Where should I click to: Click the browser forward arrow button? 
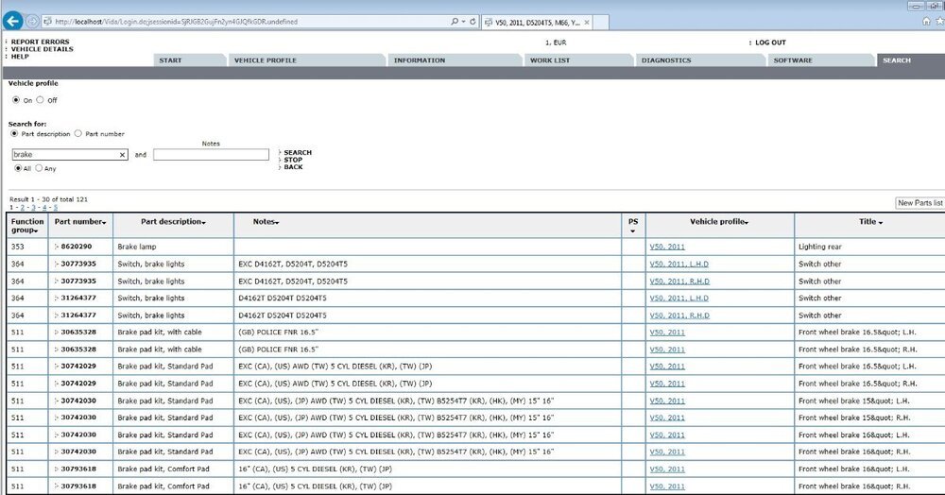(x=34, y=21)
